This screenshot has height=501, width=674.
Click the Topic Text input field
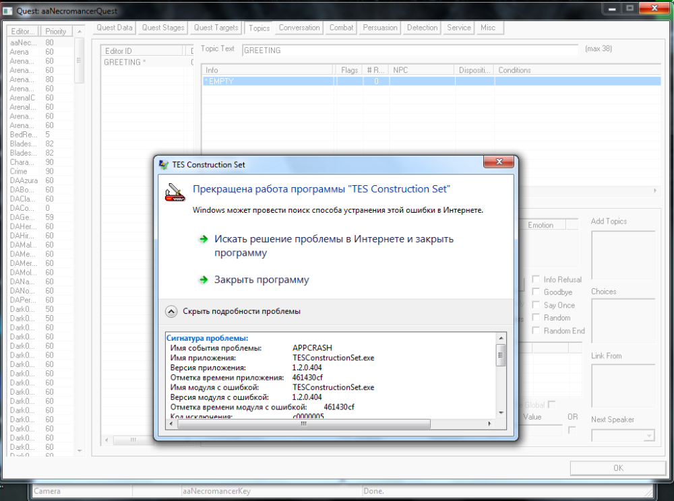410,51
